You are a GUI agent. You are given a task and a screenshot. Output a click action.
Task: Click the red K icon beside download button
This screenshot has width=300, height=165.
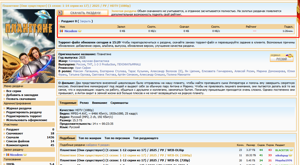[60, 13]
